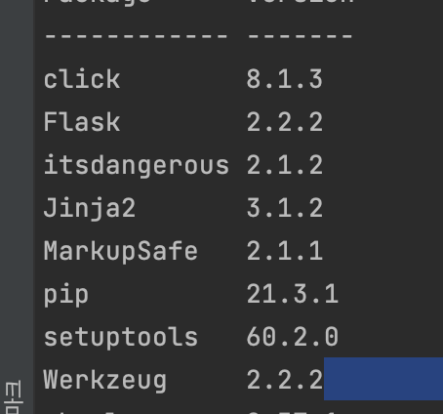Click the MarkupSafe package name
The width and height of the screenshot is (443, 414).
pyautogui.click(x=121, y=252)
